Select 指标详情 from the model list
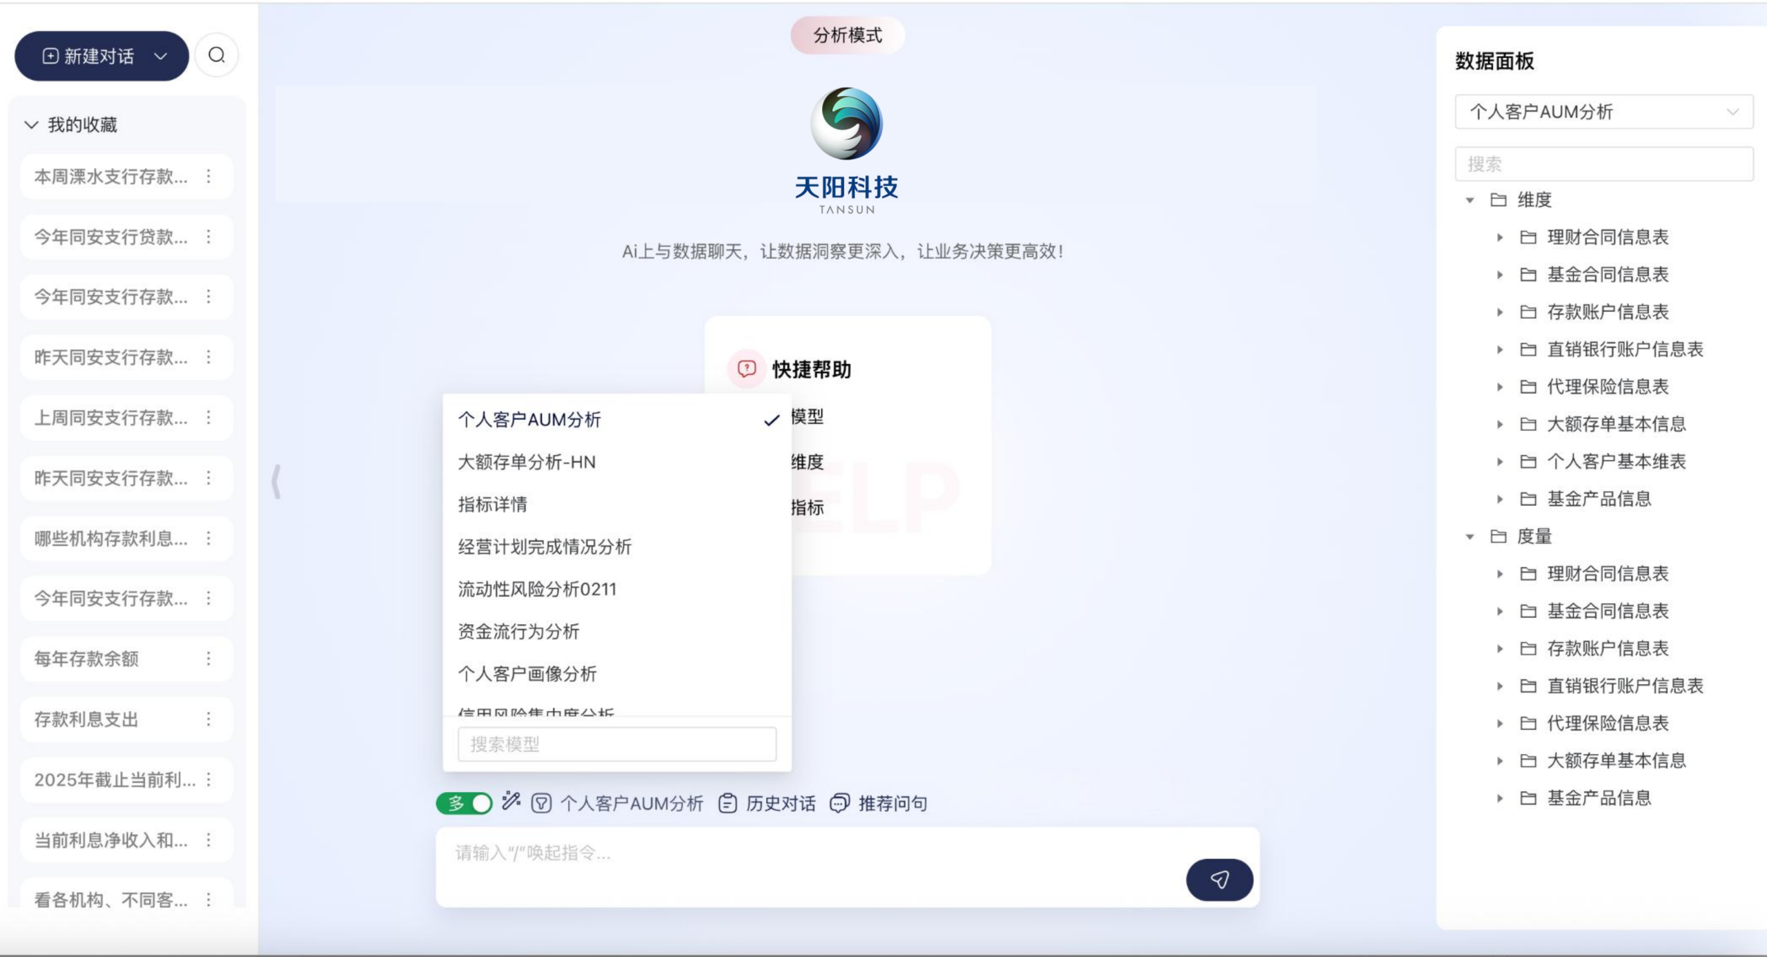The width and height of the screenshot is (1767, 957). [x=617, y=504]
